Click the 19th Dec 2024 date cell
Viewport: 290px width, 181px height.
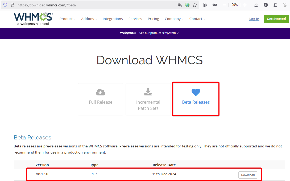point(164,174)
